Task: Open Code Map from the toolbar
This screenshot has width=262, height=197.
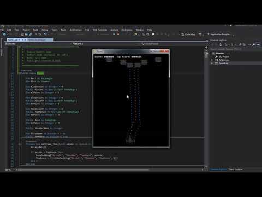Action: pyautogui.click(x=188, y=34)
